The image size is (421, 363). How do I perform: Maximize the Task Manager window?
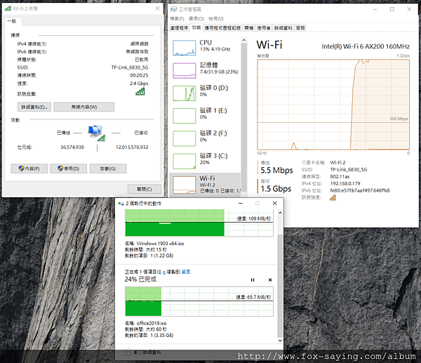click(392, 9)
